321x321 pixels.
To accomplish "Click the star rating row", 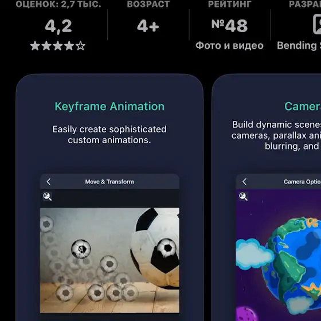I will pos(58,46).
